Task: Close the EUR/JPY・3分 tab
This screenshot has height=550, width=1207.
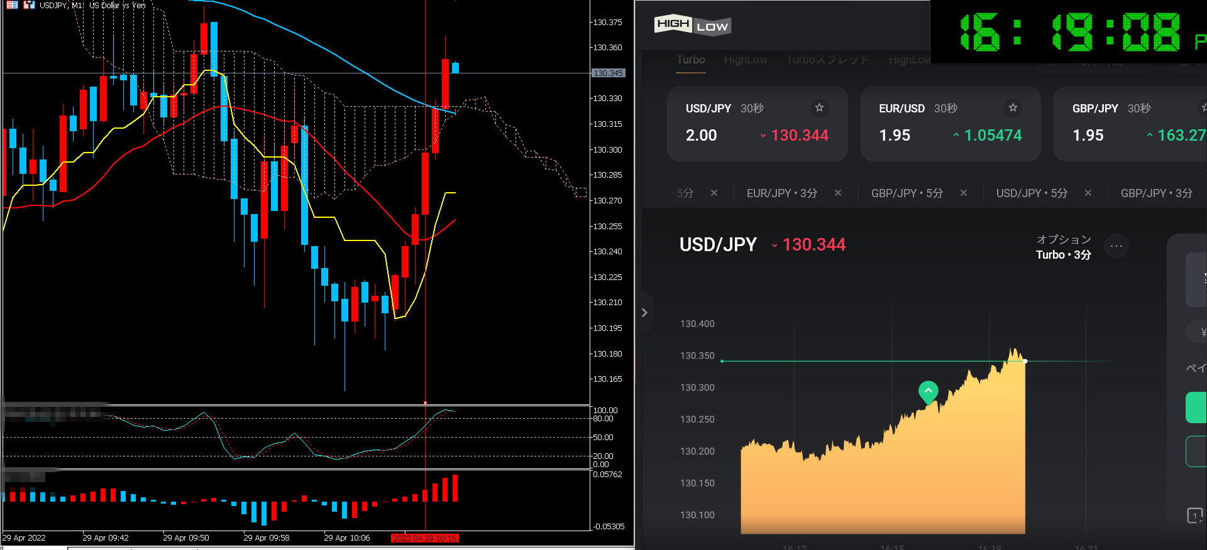Action: (838, 193)
